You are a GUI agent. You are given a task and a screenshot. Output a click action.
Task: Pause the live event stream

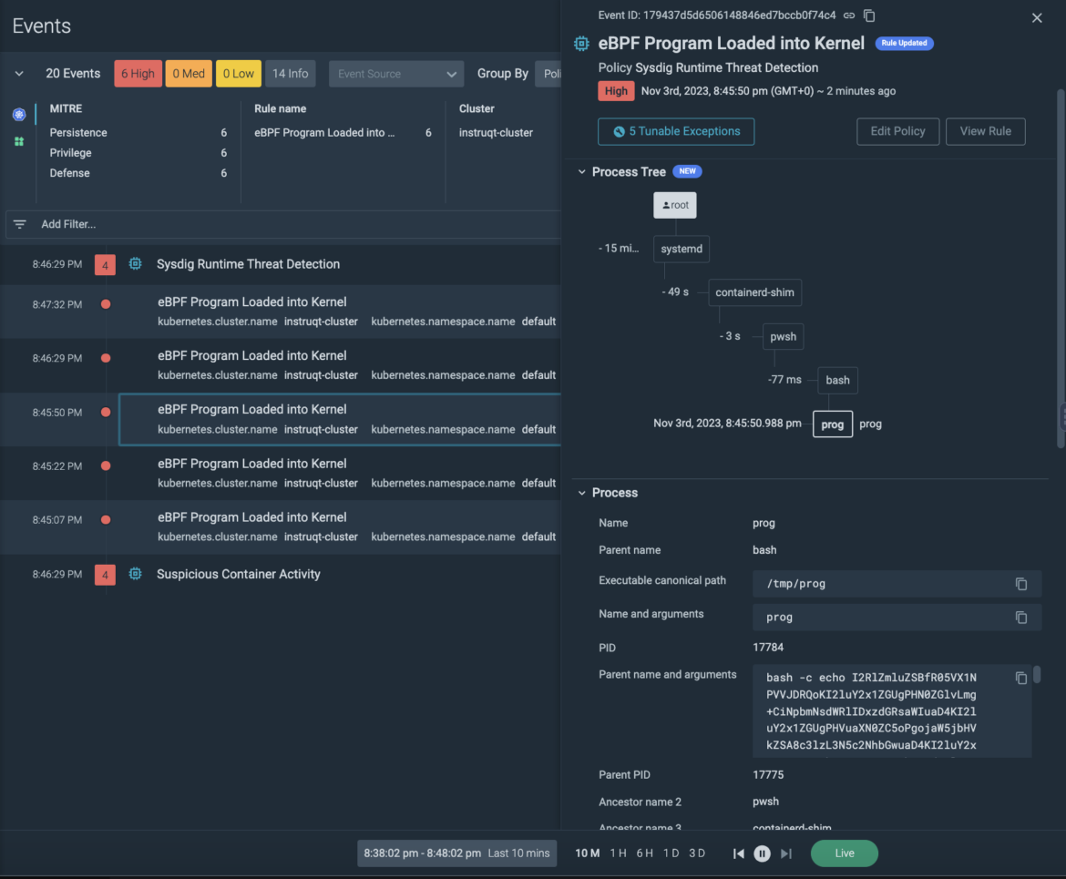[762, 853]
